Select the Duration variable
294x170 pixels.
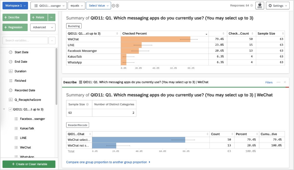point(20,71)
